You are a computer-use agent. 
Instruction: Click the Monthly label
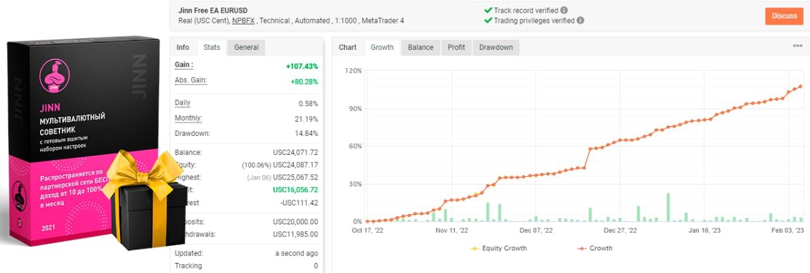point(188,118)
